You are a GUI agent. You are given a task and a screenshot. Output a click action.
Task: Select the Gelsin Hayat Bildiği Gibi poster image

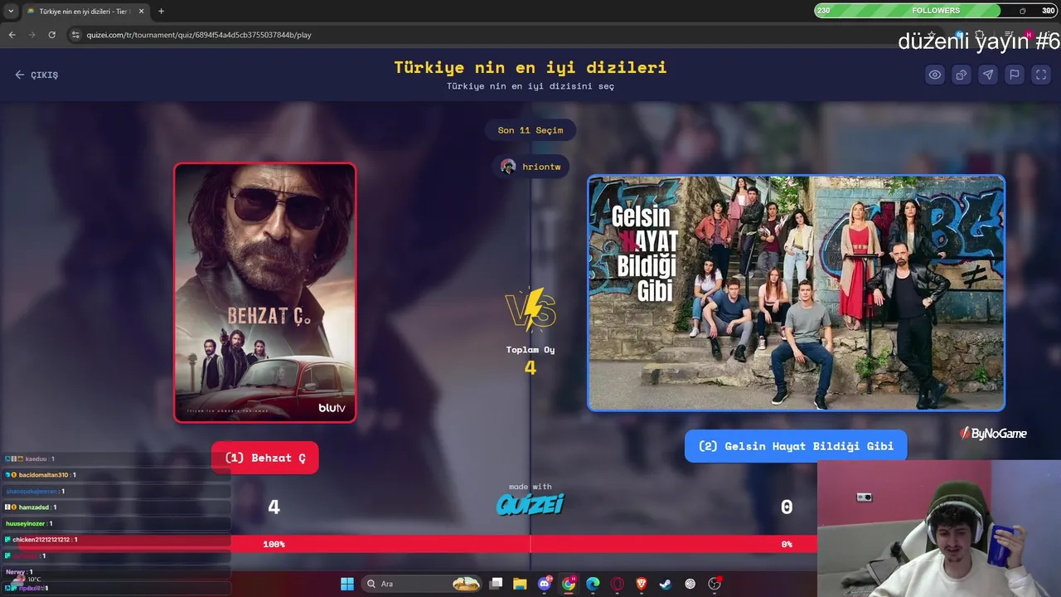(x=796, y=293)
